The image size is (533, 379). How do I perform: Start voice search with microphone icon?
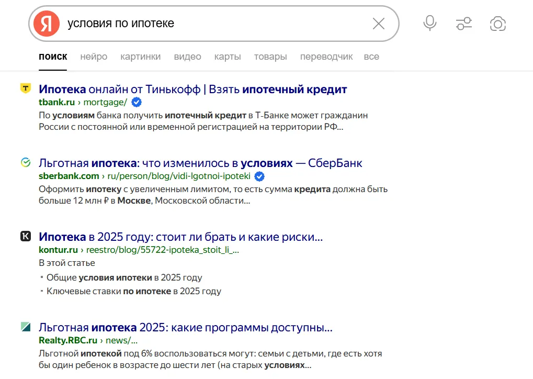[429, 23]
